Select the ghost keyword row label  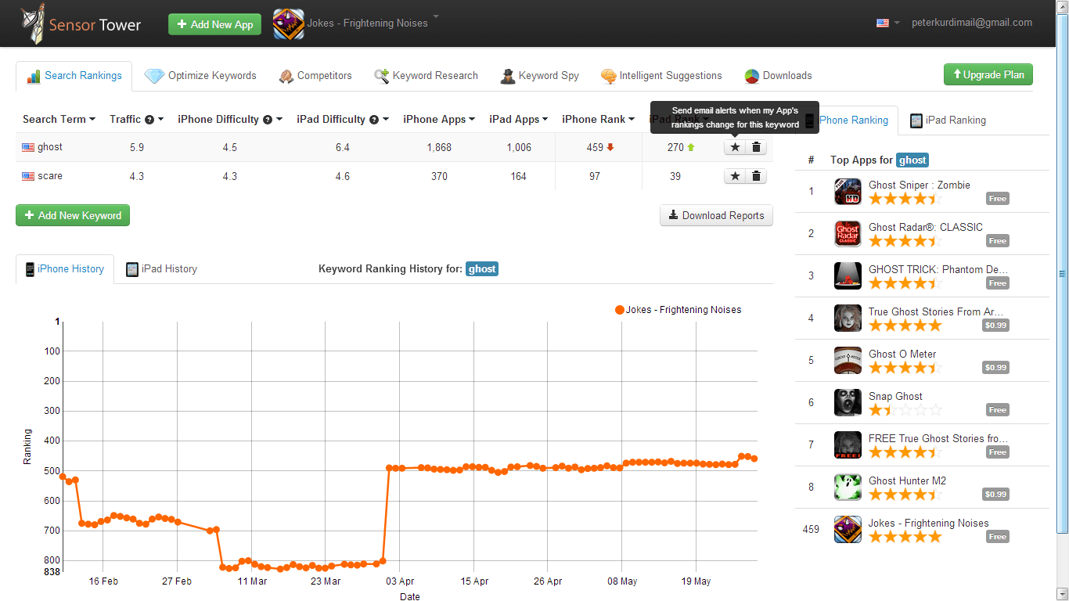point(50,147)
